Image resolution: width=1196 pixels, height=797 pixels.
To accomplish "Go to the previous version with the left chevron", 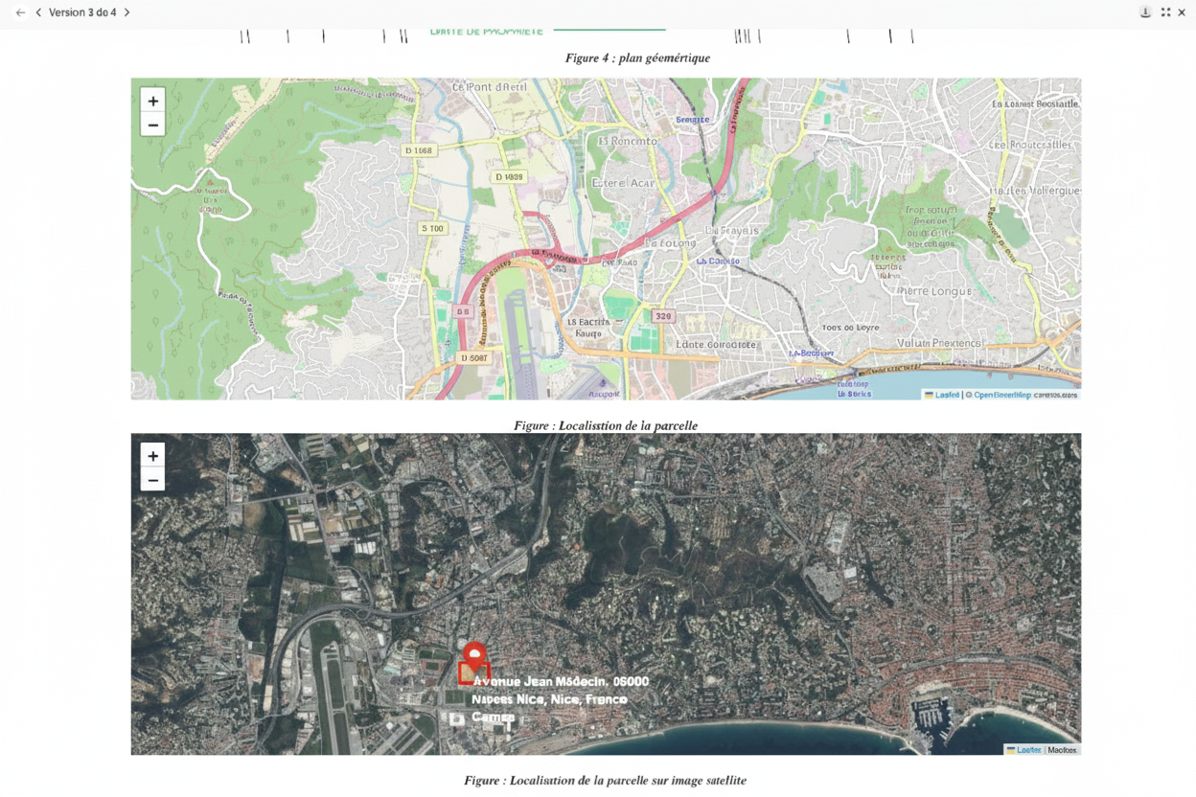I will (38, 12).
